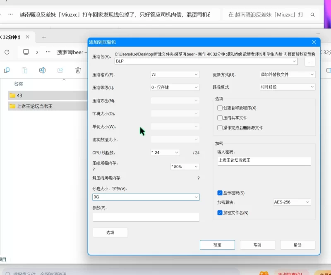Click Delete trash icon in Explorer toolbar

click(78, 70)
